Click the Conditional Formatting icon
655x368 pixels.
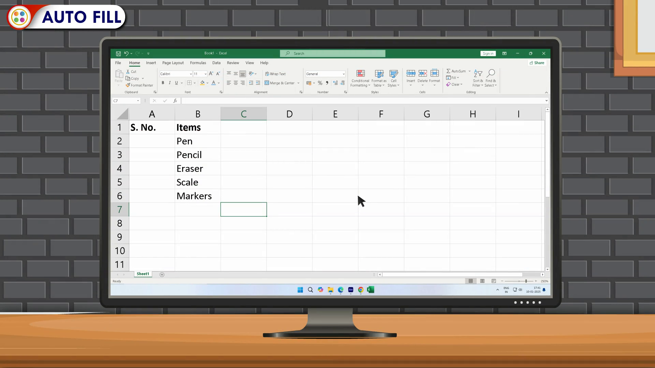[360, 74]
